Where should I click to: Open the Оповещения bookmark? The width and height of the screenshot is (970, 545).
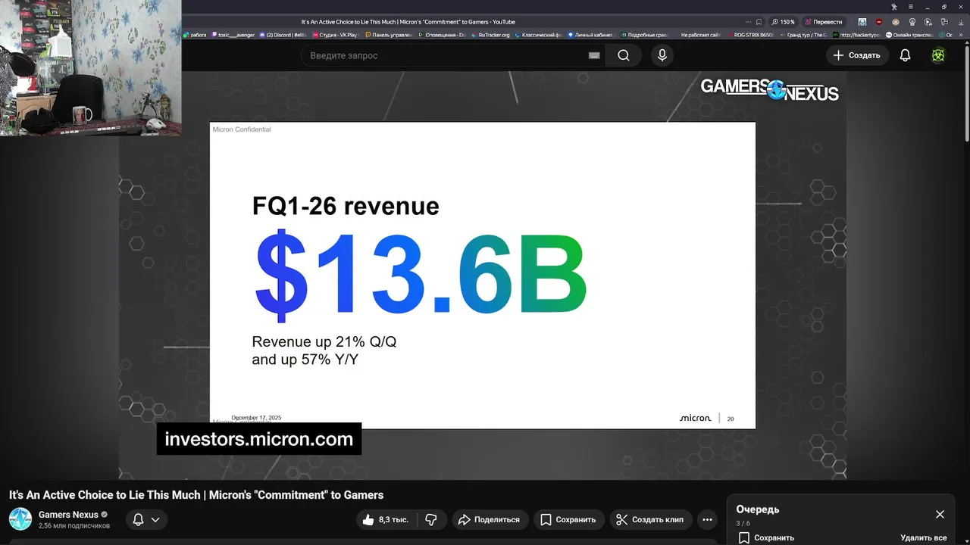(442, 35)
